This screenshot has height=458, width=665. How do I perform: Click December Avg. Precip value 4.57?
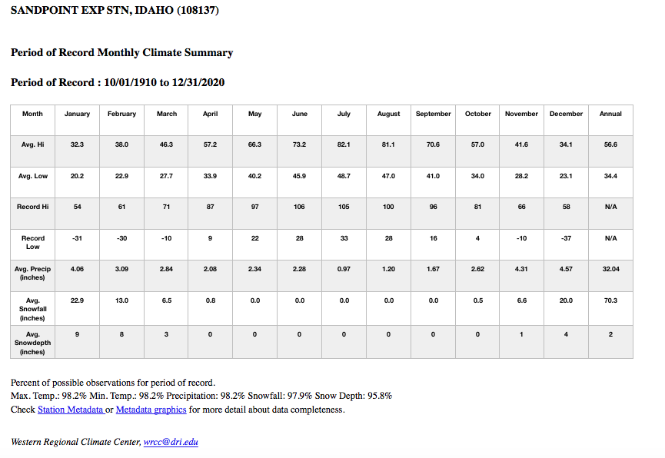566,269
